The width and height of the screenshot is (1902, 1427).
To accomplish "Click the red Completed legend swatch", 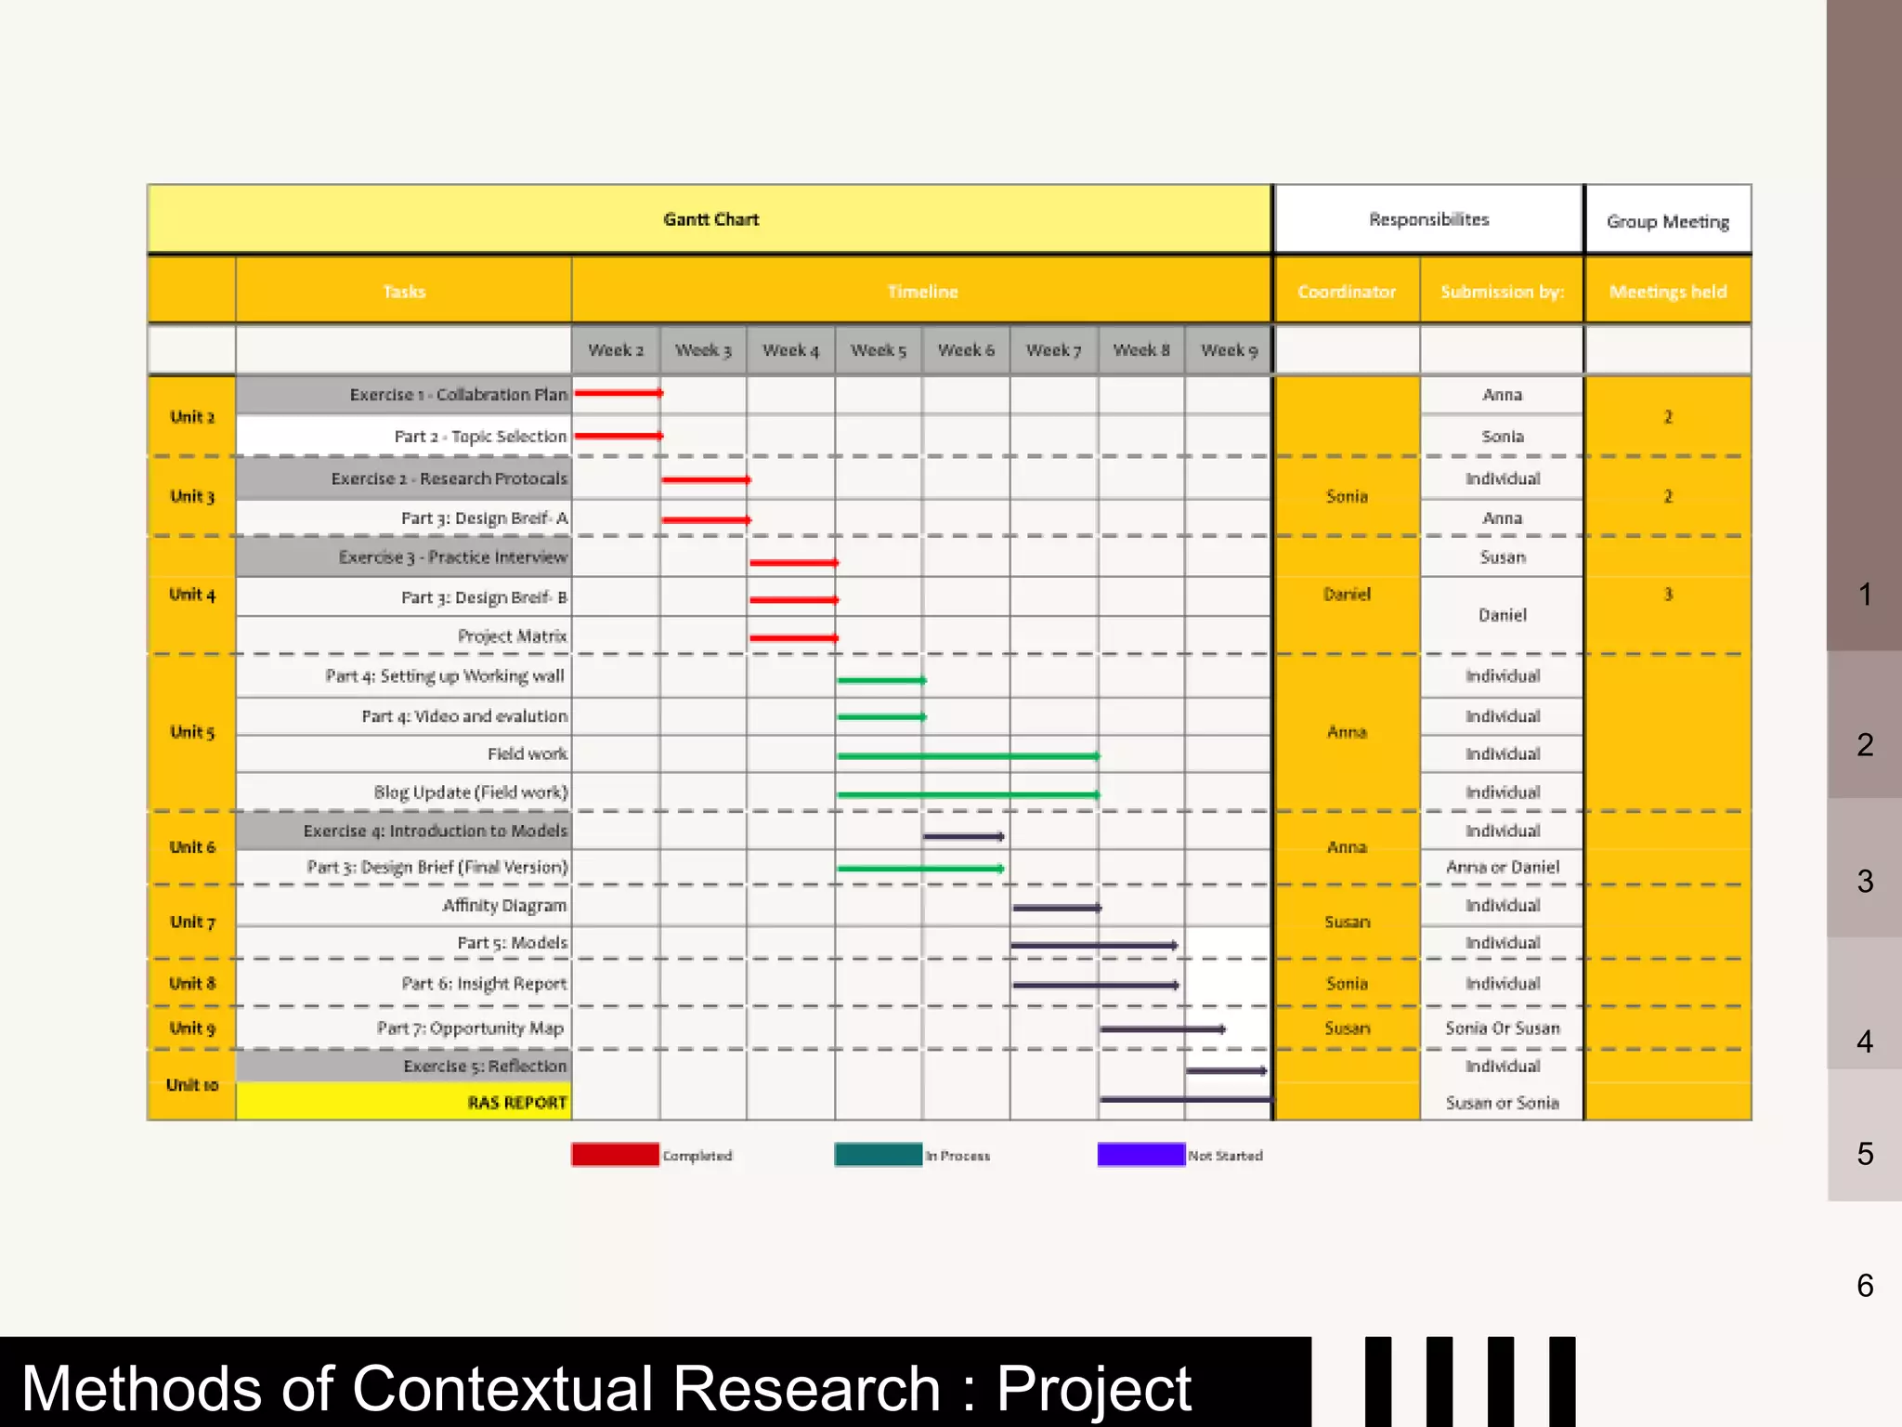I will click(x=615, y=1155).
